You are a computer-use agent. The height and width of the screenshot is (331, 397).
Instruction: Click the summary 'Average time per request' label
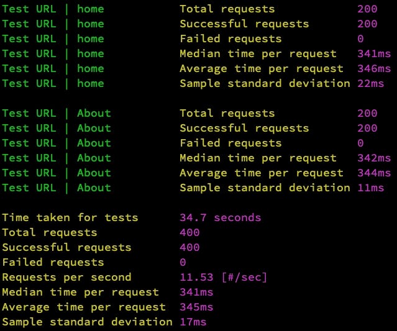(84, 307)
